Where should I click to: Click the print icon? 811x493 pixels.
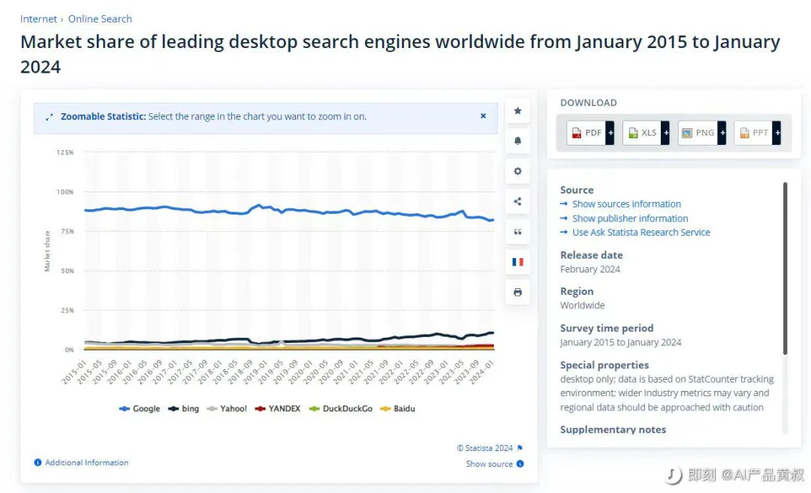coord(517,292)
